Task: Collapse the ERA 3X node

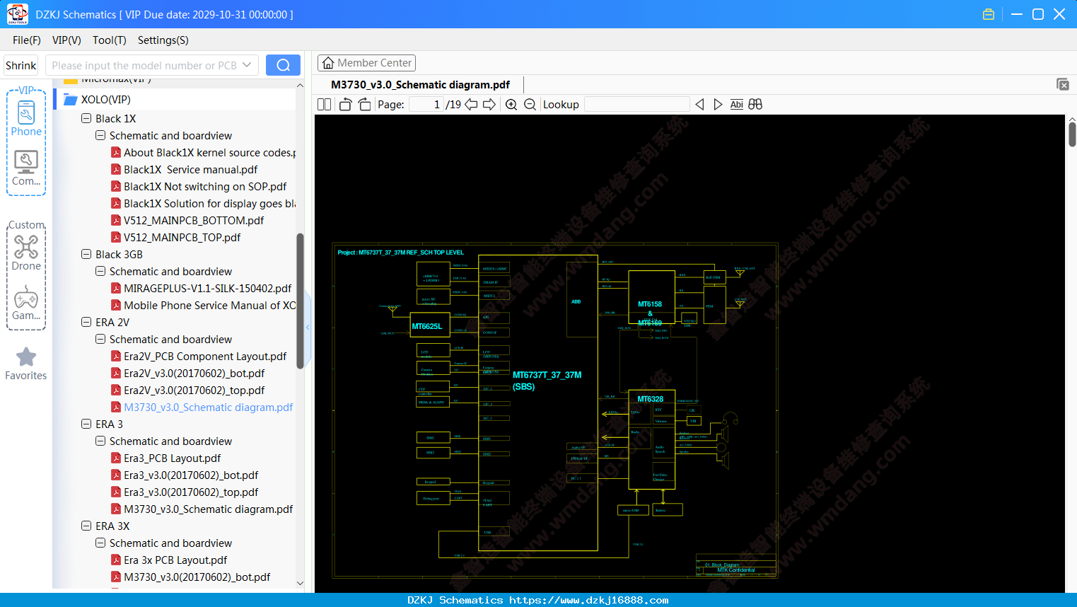Action: coord(86,526)
